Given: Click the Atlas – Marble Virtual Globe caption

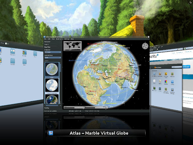Looking at the screenshot, I should pos(99,133).
